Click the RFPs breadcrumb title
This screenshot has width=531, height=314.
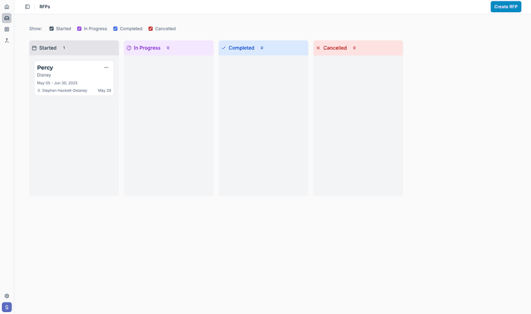coord(45,7)
